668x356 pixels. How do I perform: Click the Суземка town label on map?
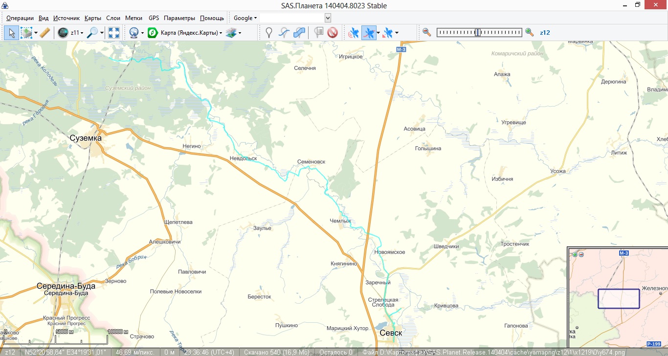86,138
